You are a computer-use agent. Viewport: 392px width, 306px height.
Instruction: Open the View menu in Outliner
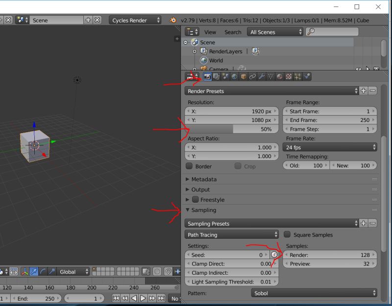pyautogui.click(x=210, y=32)
